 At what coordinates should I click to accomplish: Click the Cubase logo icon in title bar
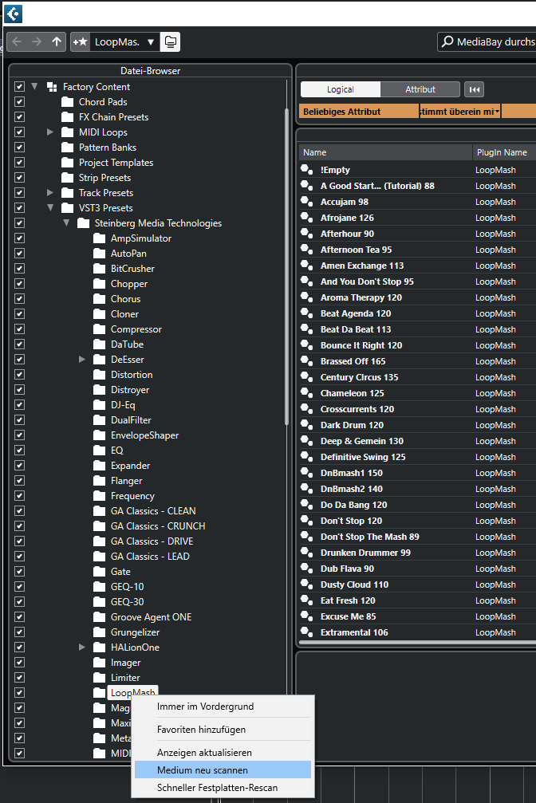click(x=13, y=14)
